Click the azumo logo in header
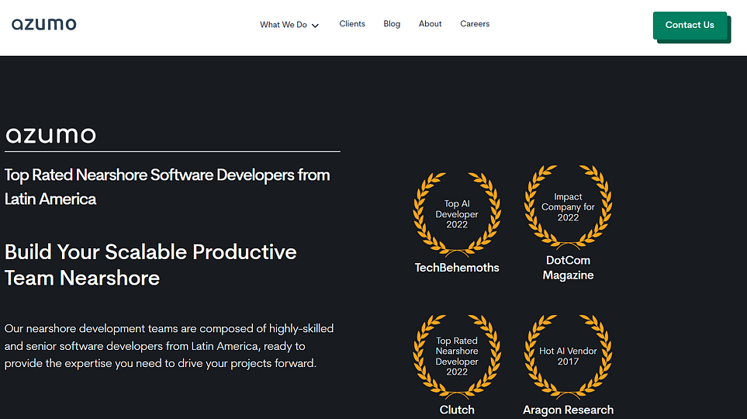Viewport: 747px width, 419px height. (44, 24)
